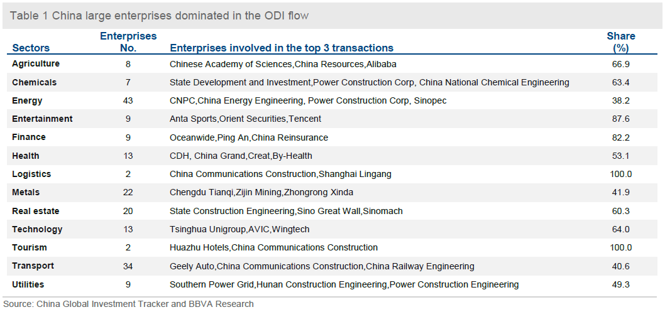The height and width of the screenshot is (312, 665).
Task: Click the Chemicals sector label
Action: [35, 82]
